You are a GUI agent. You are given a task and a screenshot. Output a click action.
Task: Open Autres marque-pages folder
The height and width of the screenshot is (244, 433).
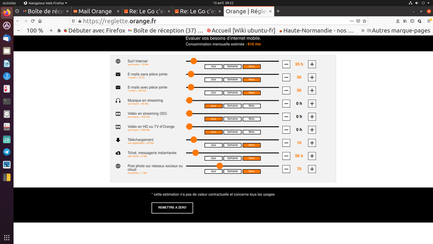(398, 30)
